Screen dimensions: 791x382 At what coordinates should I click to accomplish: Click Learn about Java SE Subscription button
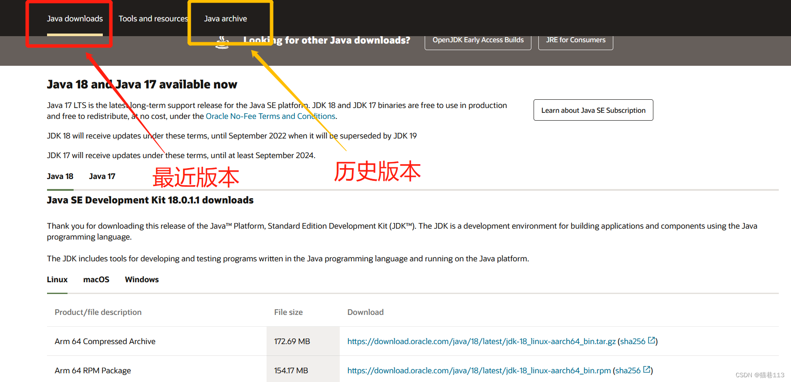tap(593, 110)
